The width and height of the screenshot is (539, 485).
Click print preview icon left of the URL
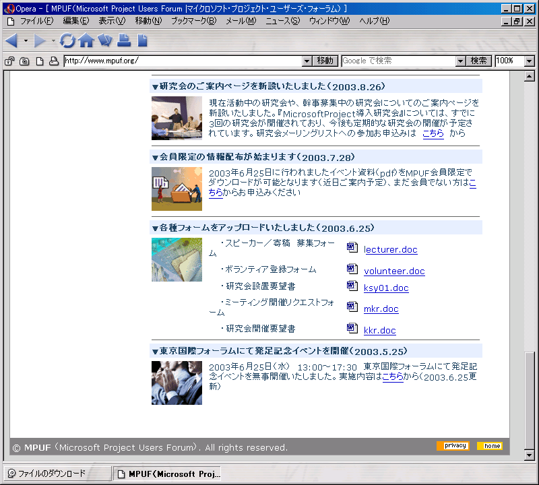(54, 61)
